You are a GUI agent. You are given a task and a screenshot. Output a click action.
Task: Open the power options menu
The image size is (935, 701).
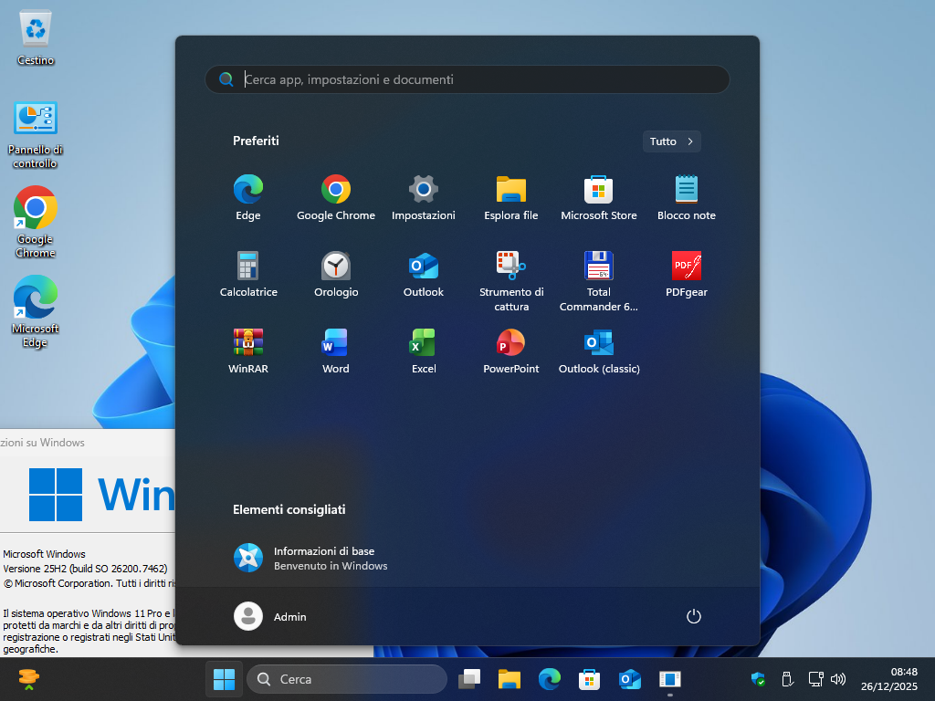click(694, 616)
